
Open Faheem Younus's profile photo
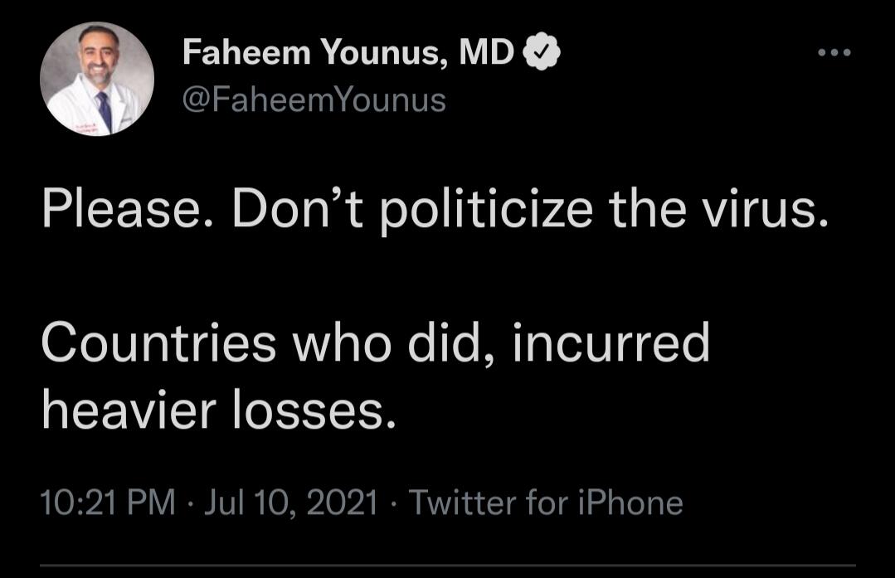click(97, 79)
